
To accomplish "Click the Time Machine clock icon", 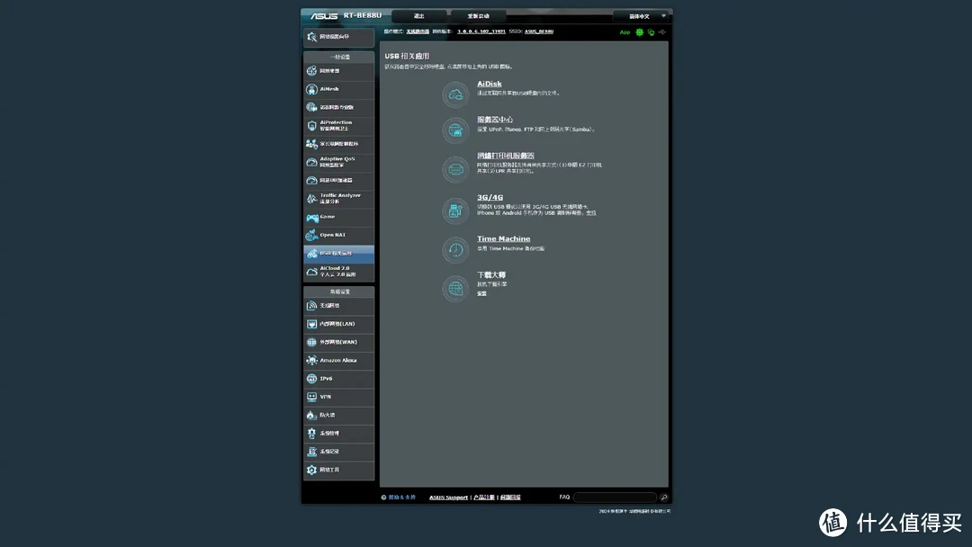I will tap(455, 250).
